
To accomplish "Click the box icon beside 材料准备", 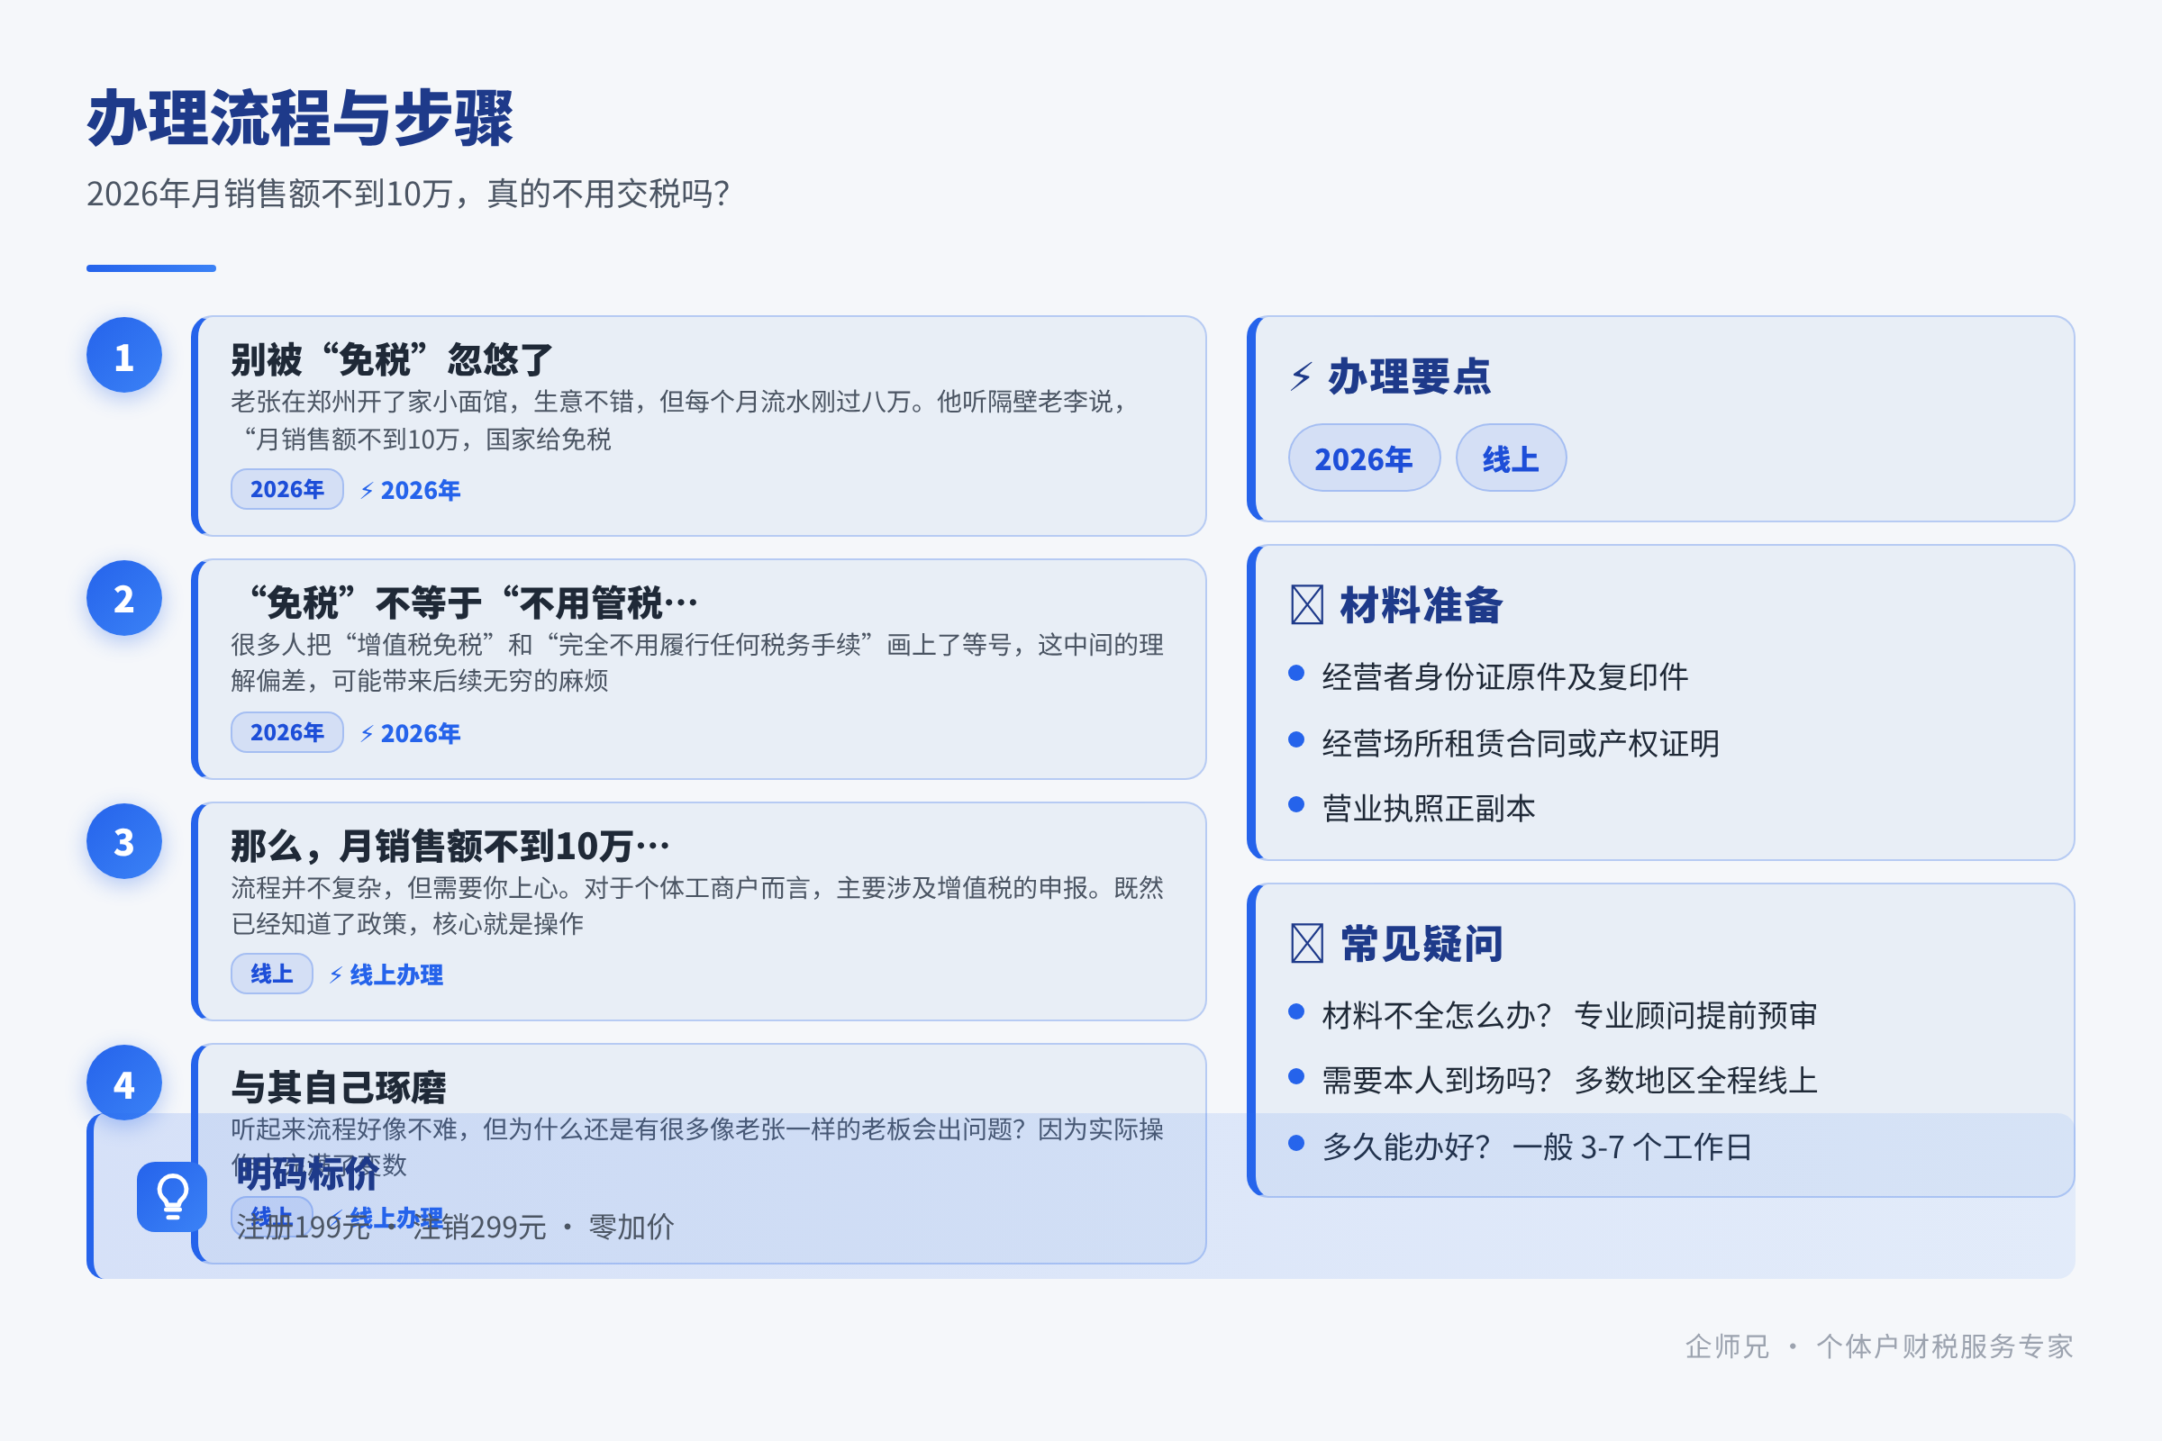I will (1306, 604).
